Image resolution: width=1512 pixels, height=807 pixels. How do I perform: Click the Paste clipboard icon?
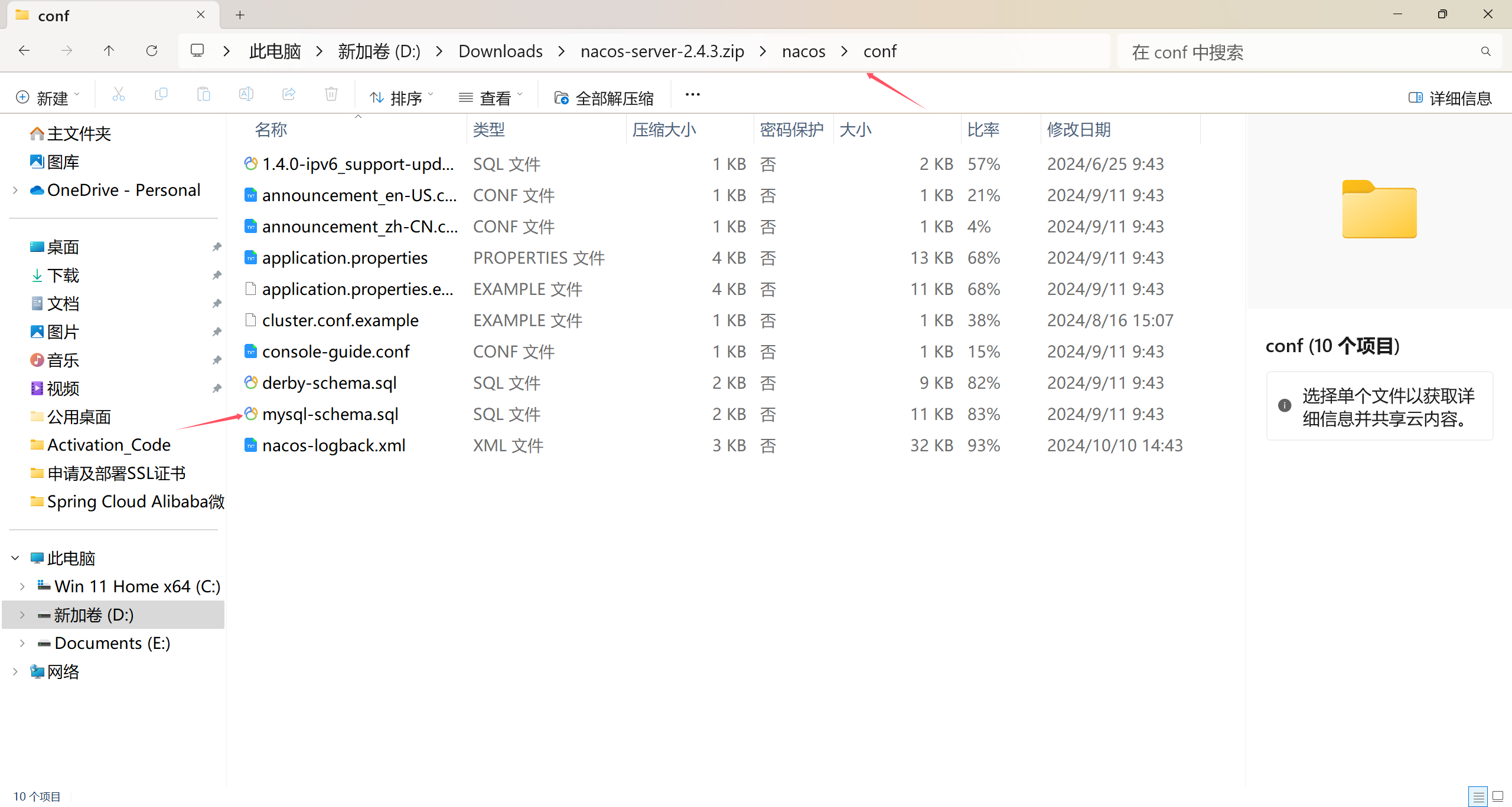204,95
